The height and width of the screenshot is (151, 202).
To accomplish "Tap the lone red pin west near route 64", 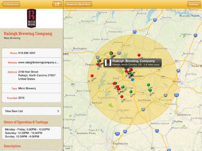I will [x=92, y=76].
